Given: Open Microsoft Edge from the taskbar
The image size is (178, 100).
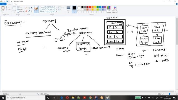Looking at the screenshot, I should tap(61, 97).
